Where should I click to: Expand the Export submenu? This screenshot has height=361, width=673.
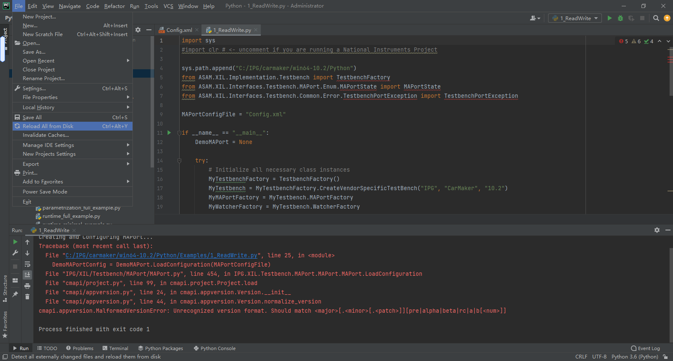coord(72,164)
